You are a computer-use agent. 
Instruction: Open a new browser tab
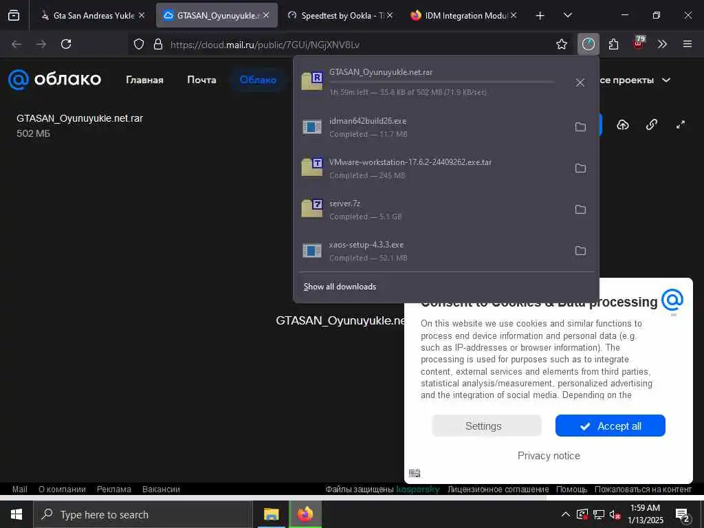(540, 16)
